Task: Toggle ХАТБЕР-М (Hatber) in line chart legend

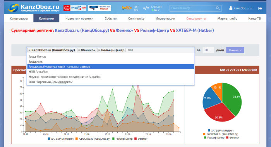Action: coord(61,139)
